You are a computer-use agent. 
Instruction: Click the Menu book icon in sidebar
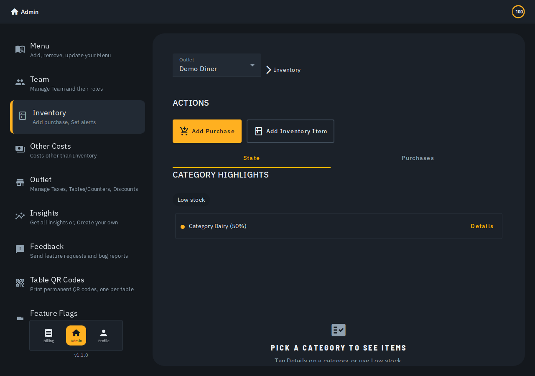pyautogui.click(x=20, y=49)
